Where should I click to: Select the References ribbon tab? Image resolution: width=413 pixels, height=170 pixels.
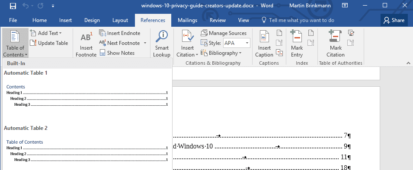coord(153,20)
